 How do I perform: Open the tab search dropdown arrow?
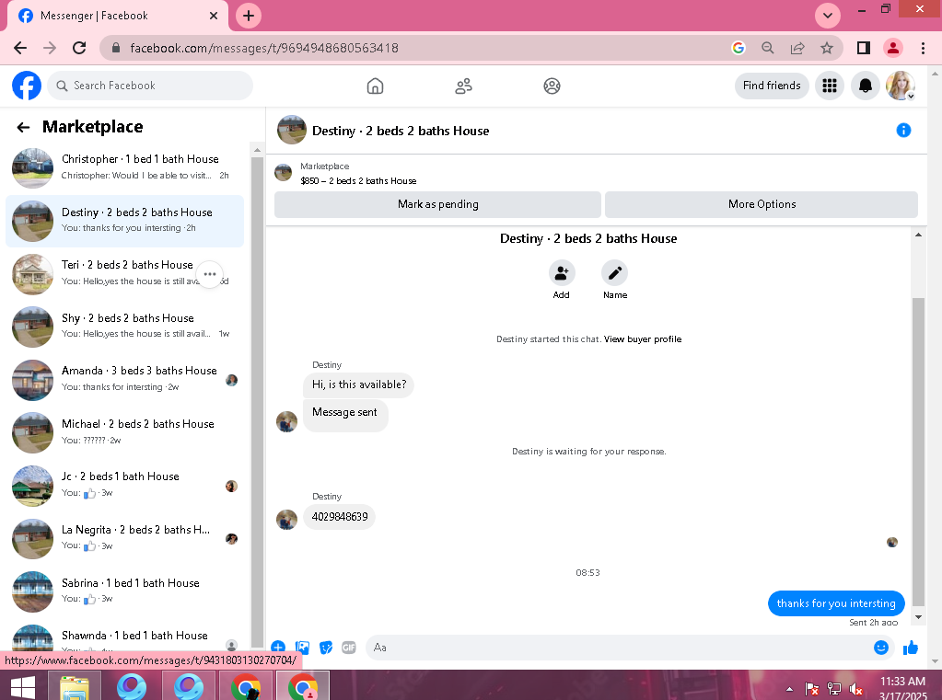point(827,16)
